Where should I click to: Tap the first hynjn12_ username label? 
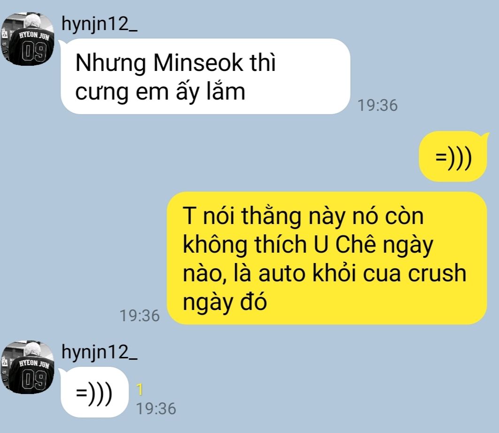pyautogui.click(x=100, y=24)
